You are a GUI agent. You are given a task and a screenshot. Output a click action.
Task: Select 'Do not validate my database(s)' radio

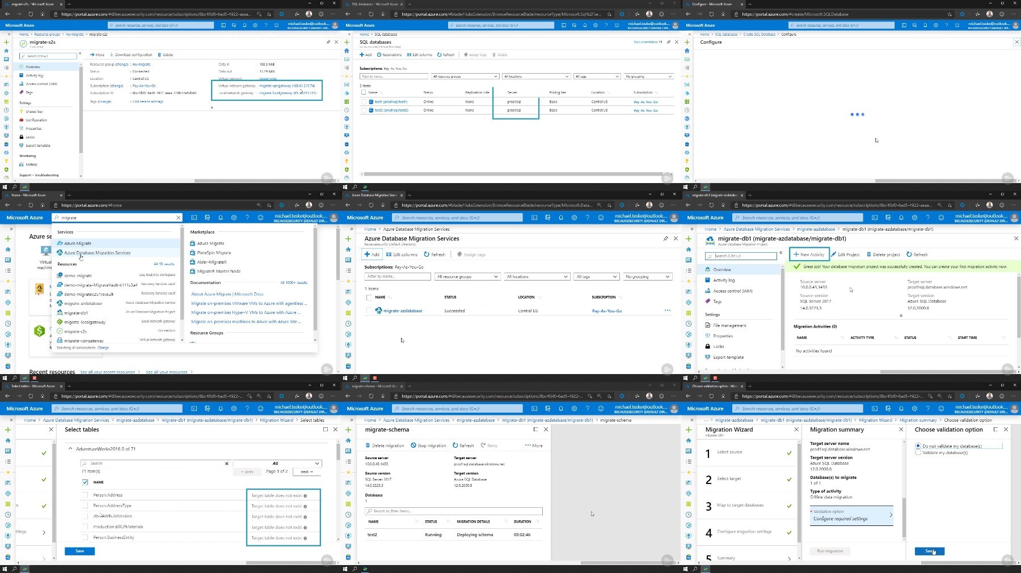[x=918, y=446]
